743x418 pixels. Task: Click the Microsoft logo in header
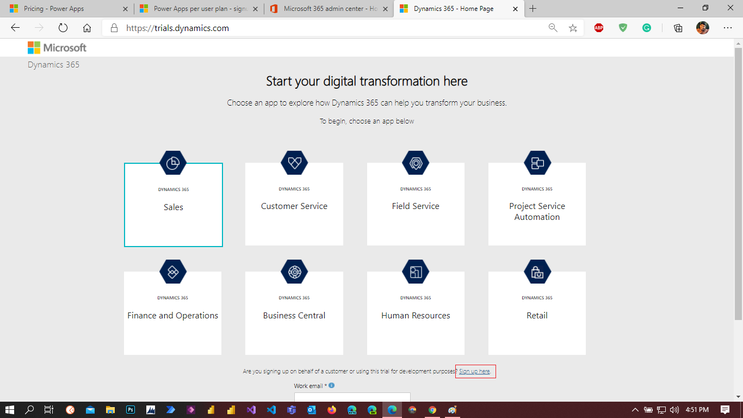[57, 48]
